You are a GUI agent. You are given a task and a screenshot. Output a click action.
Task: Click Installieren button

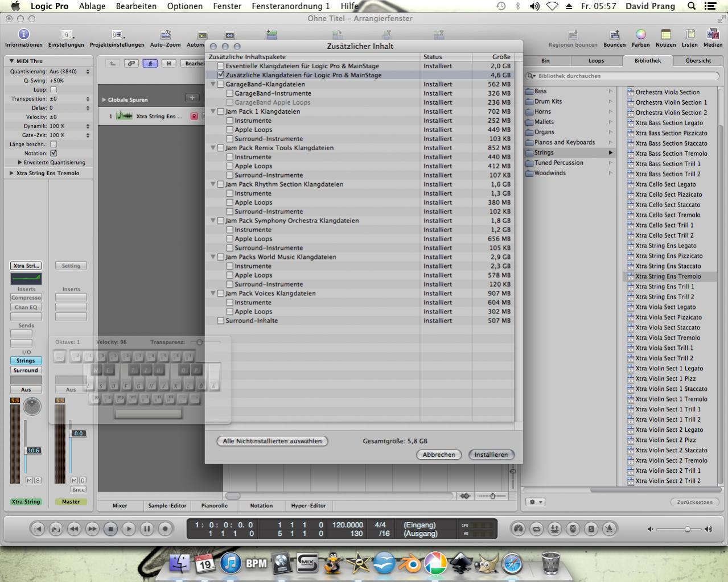pyautogui.click(x=491, y=455)
